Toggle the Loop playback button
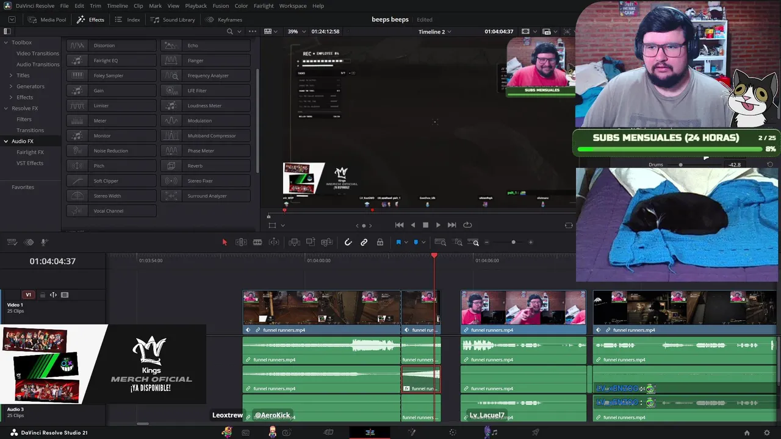This screenshot has width=781, height=439. (467, 225)
